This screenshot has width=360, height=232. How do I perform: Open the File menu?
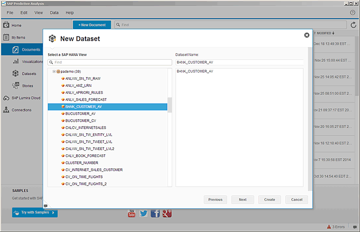(10, 12)
